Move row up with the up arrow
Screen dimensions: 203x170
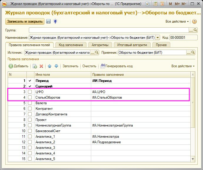[49, 66]
